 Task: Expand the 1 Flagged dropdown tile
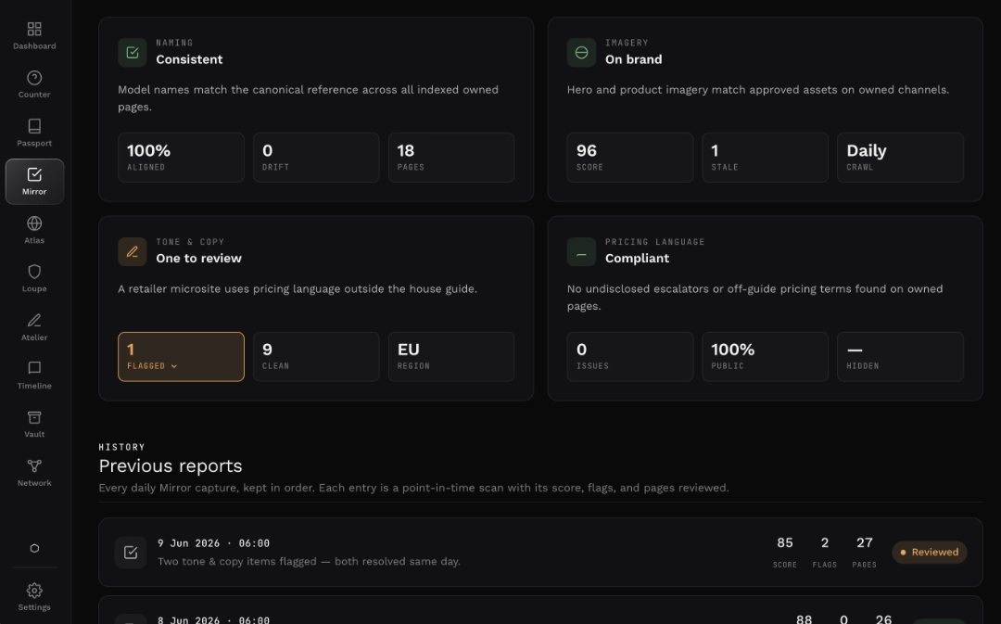(x=181, y=356)
